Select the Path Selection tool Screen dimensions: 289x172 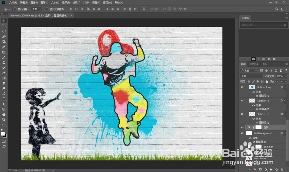pos(4,104)
